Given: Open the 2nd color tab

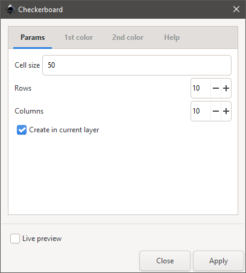Looking at the screenshot, I should (x=128, y=37).
